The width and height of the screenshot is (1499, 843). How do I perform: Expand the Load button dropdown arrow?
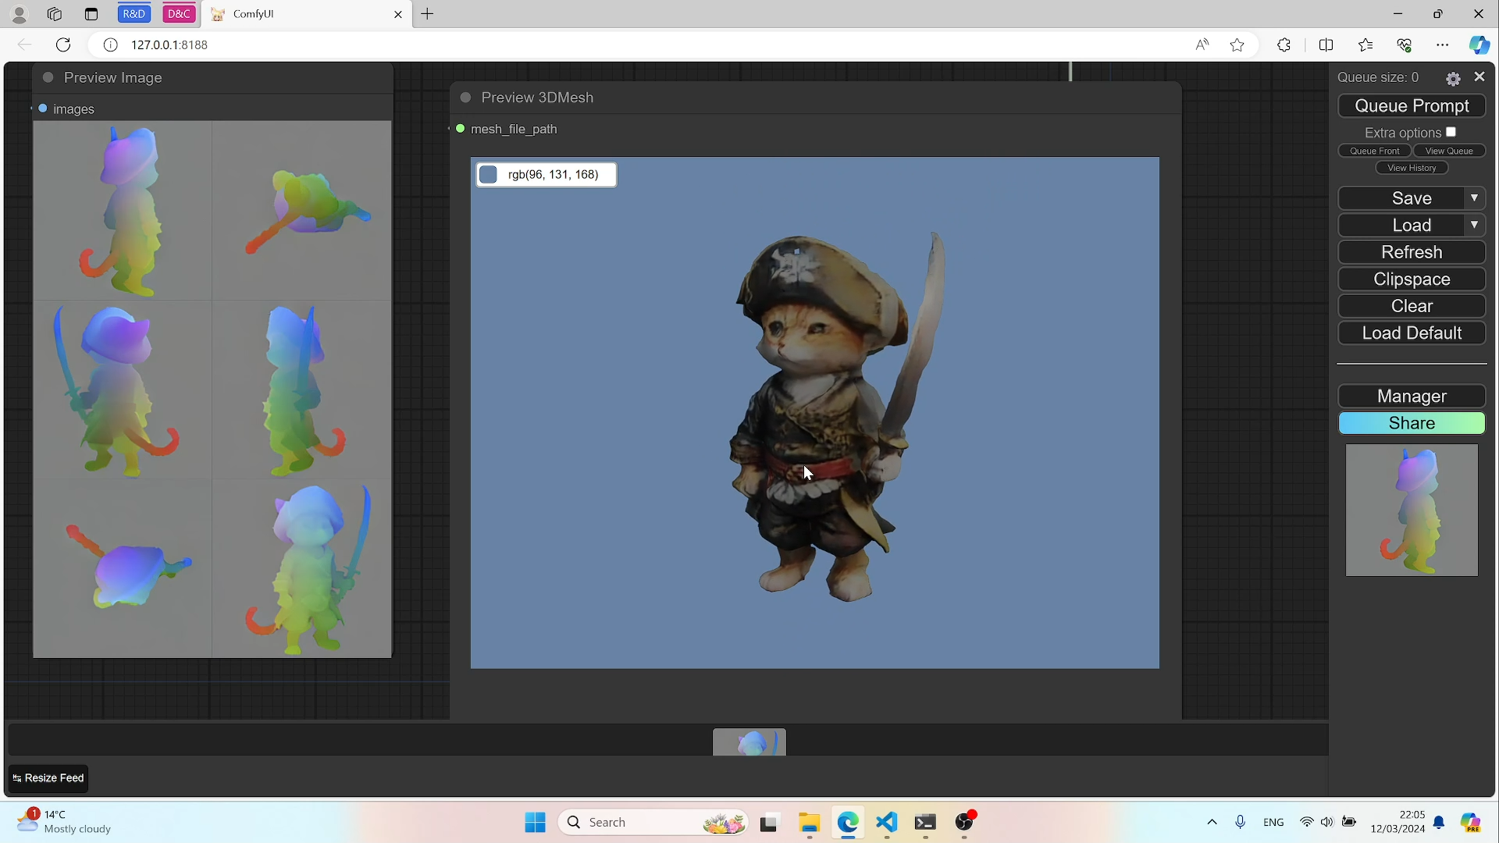(1474, 225)
